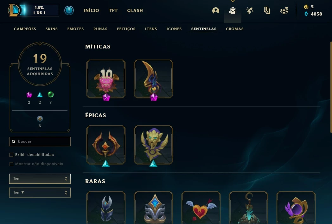Screen dimensions: 332x224
Task: Open the second Tier sort dropdown
Action: (40, 192)
